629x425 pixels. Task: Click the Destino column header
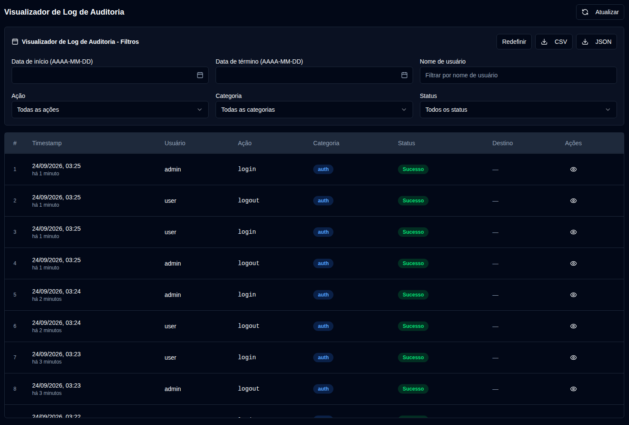point(503,143)
